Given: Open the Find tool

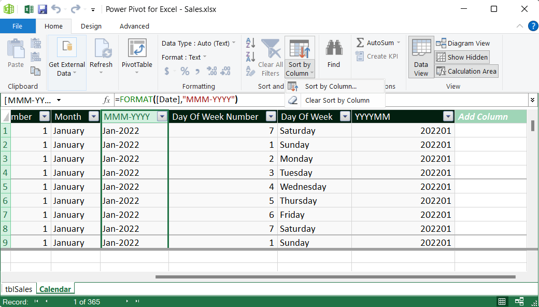Looking at the screenshot, I should (x=333, y=52).
